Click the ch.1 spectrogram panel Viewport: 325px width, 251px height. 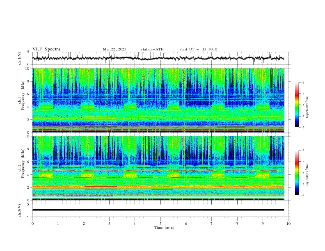pos(158,100)
